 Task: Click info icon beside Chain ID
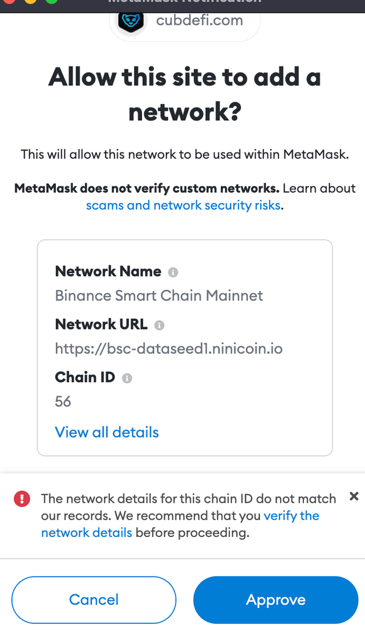click(127, 378)
